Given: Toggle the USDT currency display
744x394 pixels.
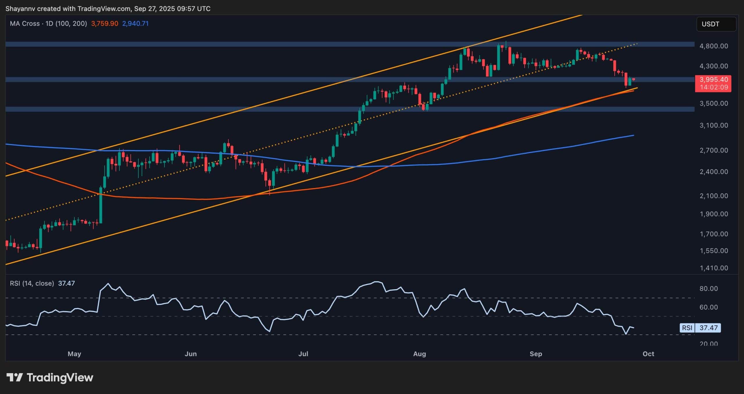Looking at the screenshot, I should 716,24.
